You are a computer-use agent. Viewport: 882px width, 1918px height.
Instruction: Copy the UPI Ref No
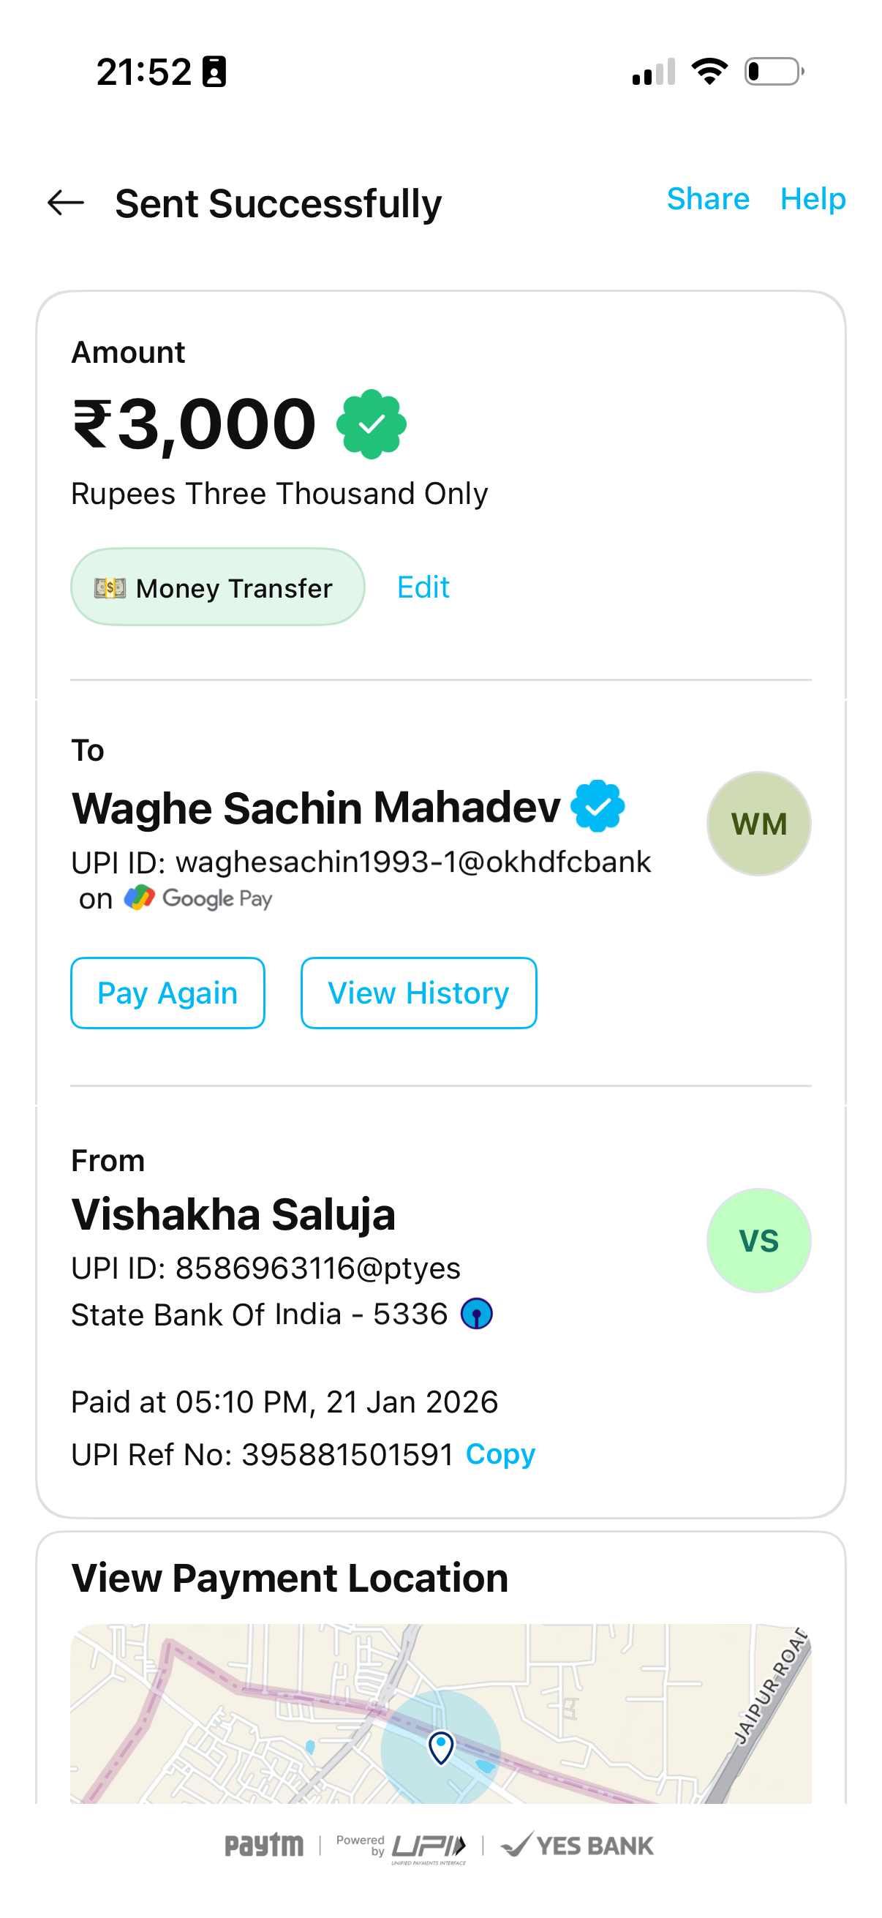coord(500,1454)
